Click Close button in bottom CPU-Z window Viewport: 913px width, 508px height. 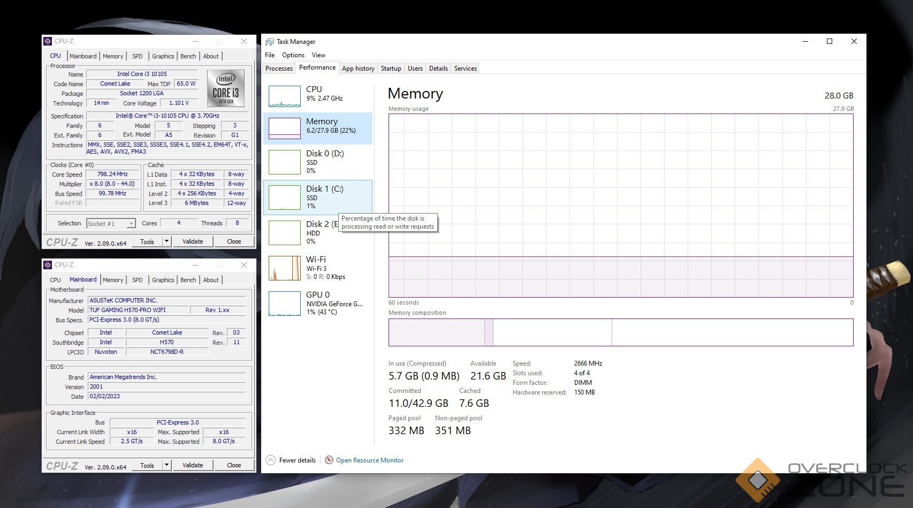pos(234,465)
